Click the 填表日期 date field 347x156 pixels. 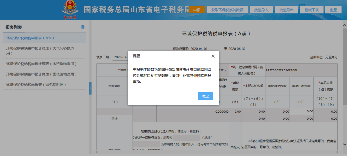pos(120,57)
